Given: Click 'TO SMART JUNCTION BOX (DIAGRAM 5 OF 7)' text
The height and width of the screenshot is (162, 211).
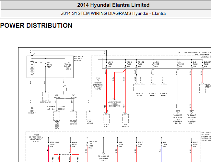Looking at the screenshot, I should 192,119.
